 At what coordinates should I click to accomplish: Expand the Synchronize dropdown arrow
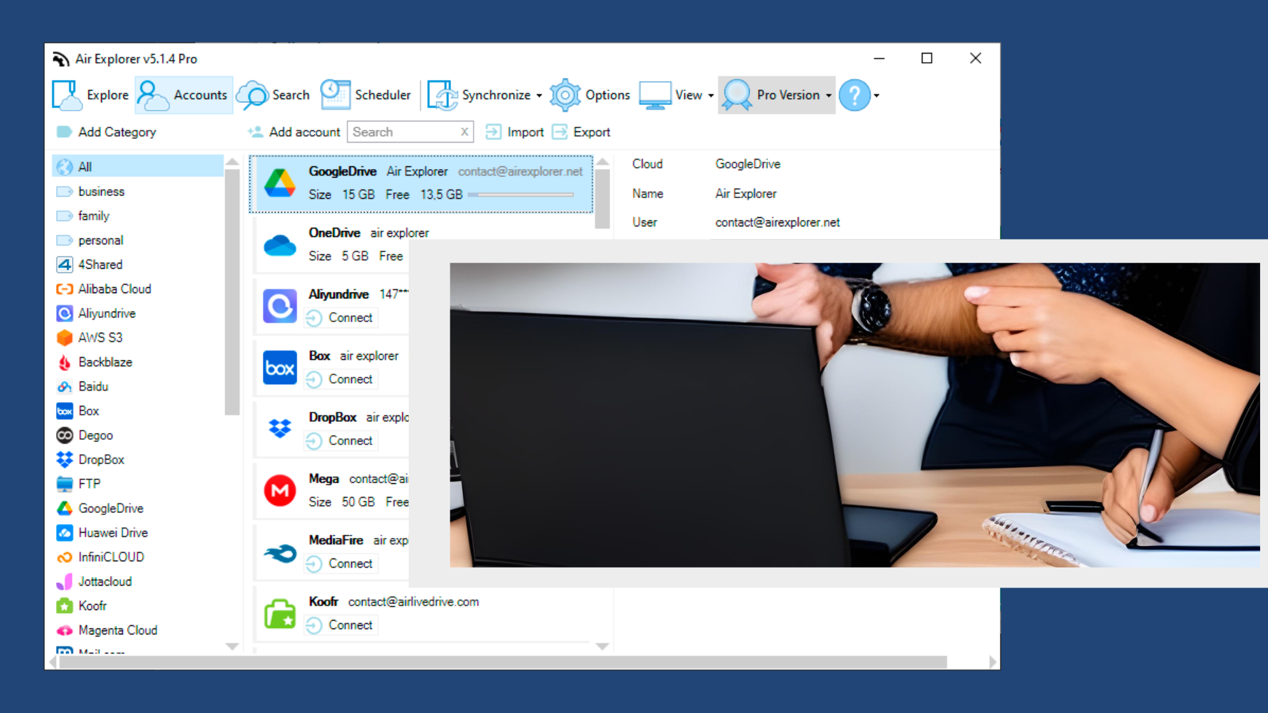539,96
